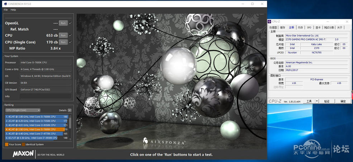This screenshot has height=162, width=353.
Task: Toggle the OpenGL test checkmark
Action: (70, 23)
